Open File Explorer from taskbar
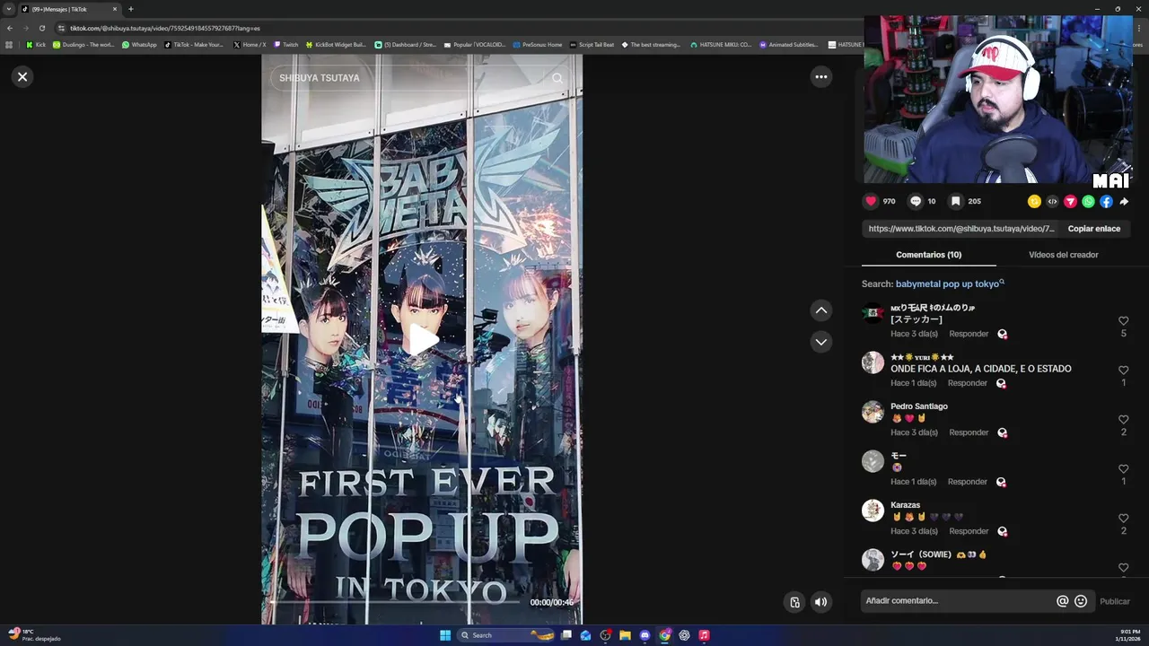Screen dimensions: 1149x646 pyautogui.click(x=625, y=635)
